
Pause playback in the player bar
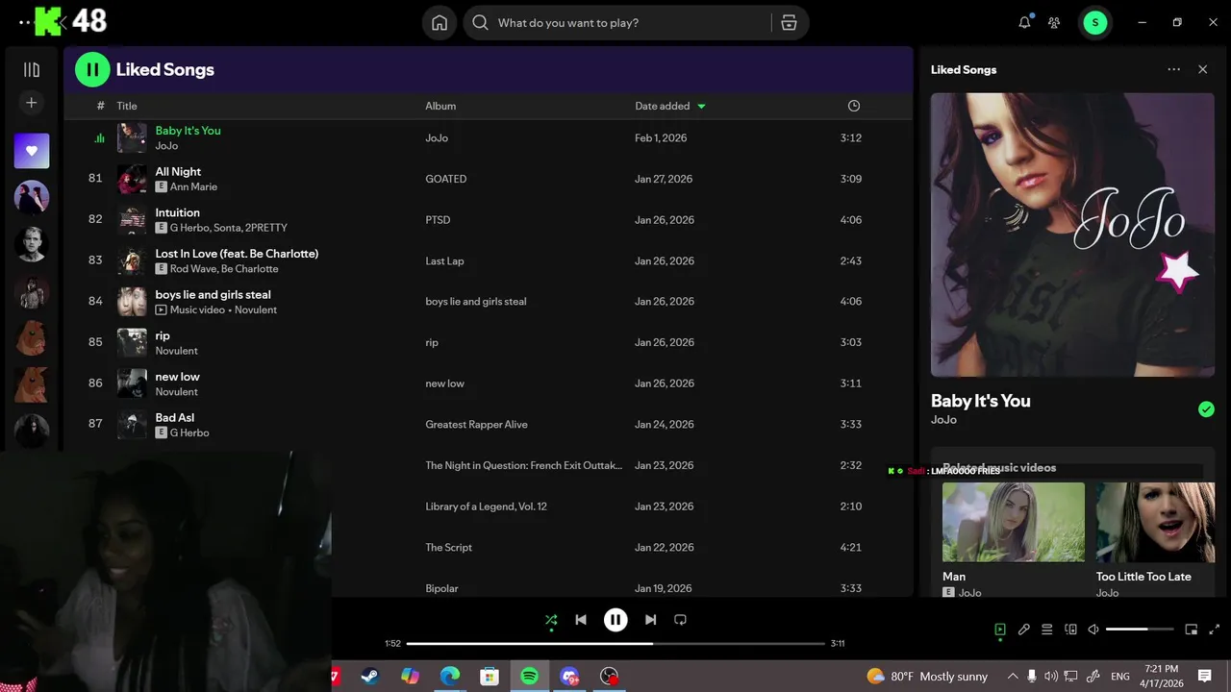click(615, 620)
